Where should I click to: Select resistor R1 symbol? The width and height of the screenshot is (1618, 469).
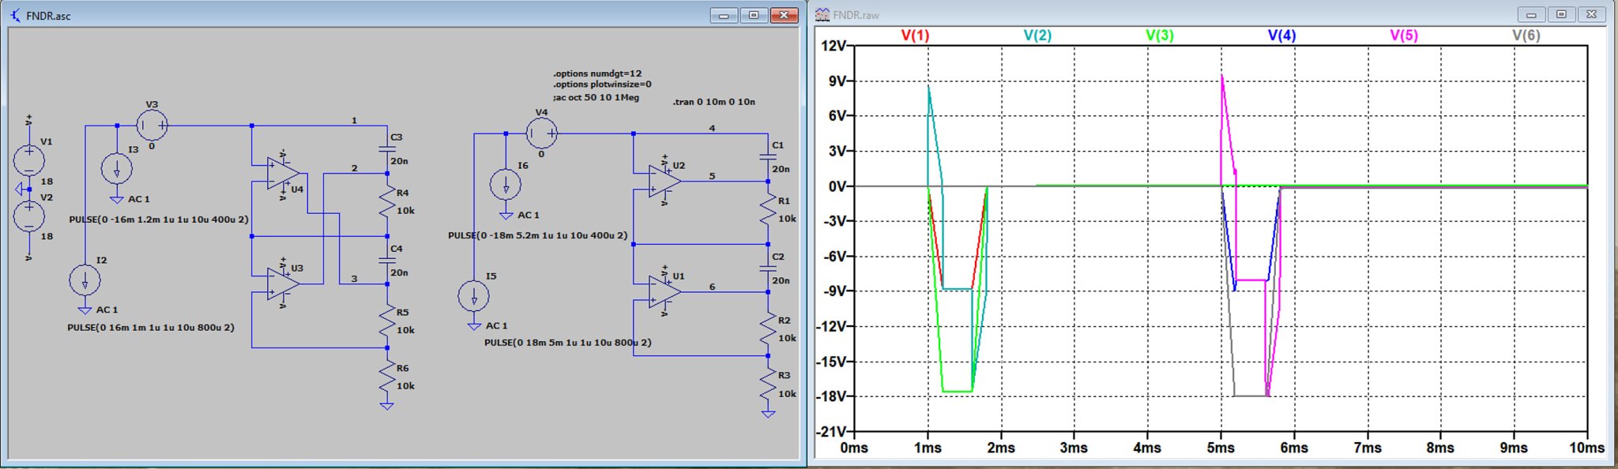click(768, 211)
